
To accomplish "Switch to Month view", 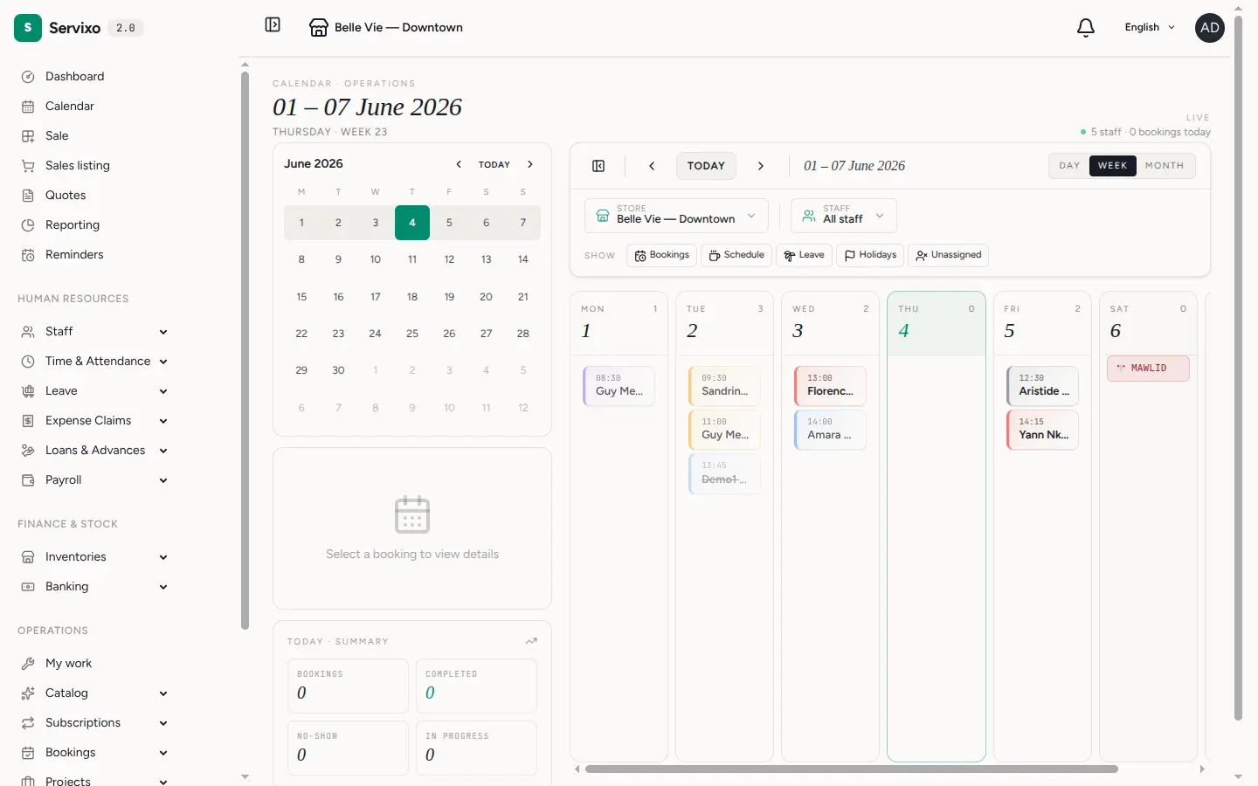I will tap(1165, 166).
